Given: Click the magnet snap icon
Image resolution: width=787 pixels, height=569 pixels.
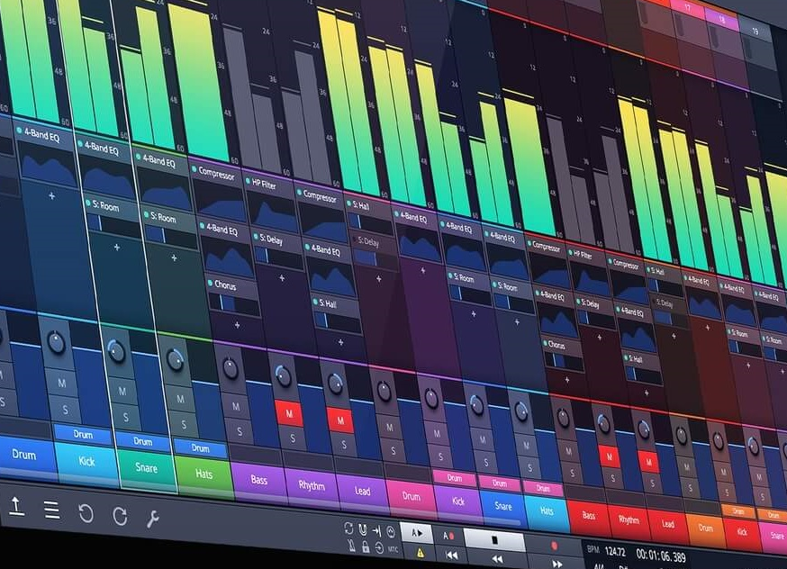Looking at the screenshot, I should (x=362, y=529).
